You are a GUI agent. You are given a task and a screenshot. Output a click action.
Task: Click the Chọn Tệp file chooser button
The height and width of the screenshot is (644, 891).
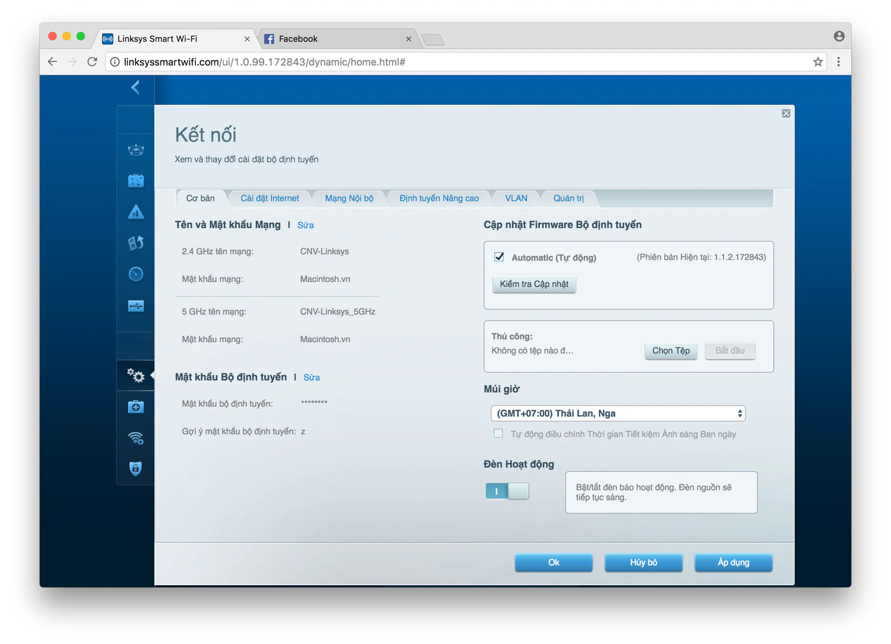670,351
